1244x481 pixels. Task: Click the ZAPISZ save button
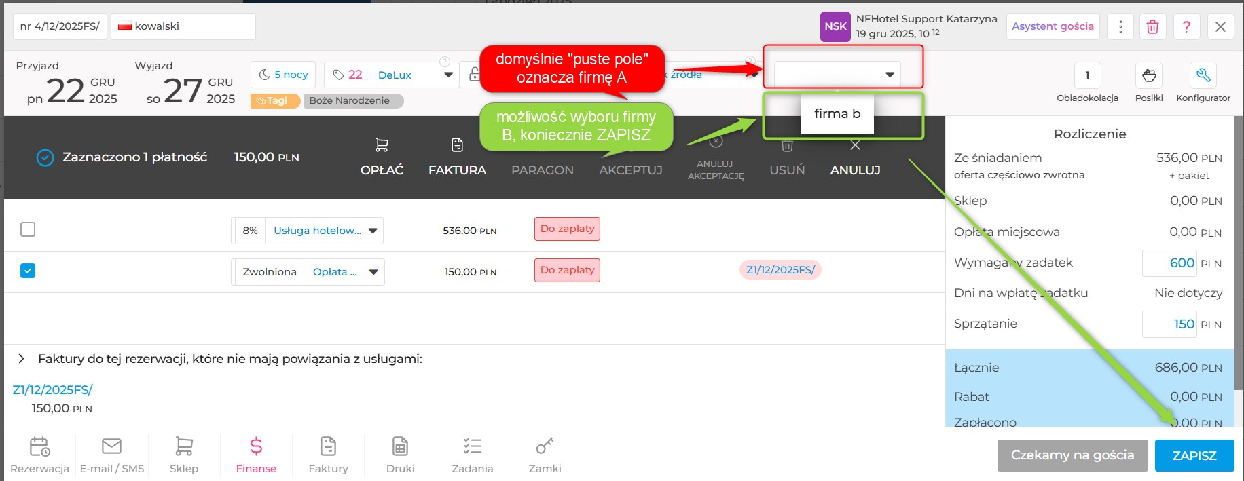(x=1194, y=455)
